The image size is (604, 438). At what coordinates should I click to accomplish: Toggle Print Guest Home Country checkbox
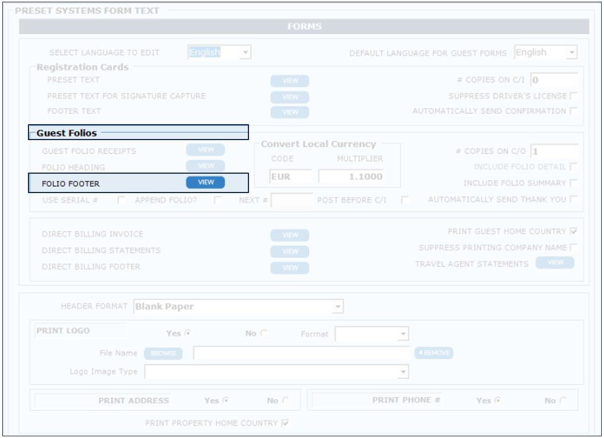(573, 232)
